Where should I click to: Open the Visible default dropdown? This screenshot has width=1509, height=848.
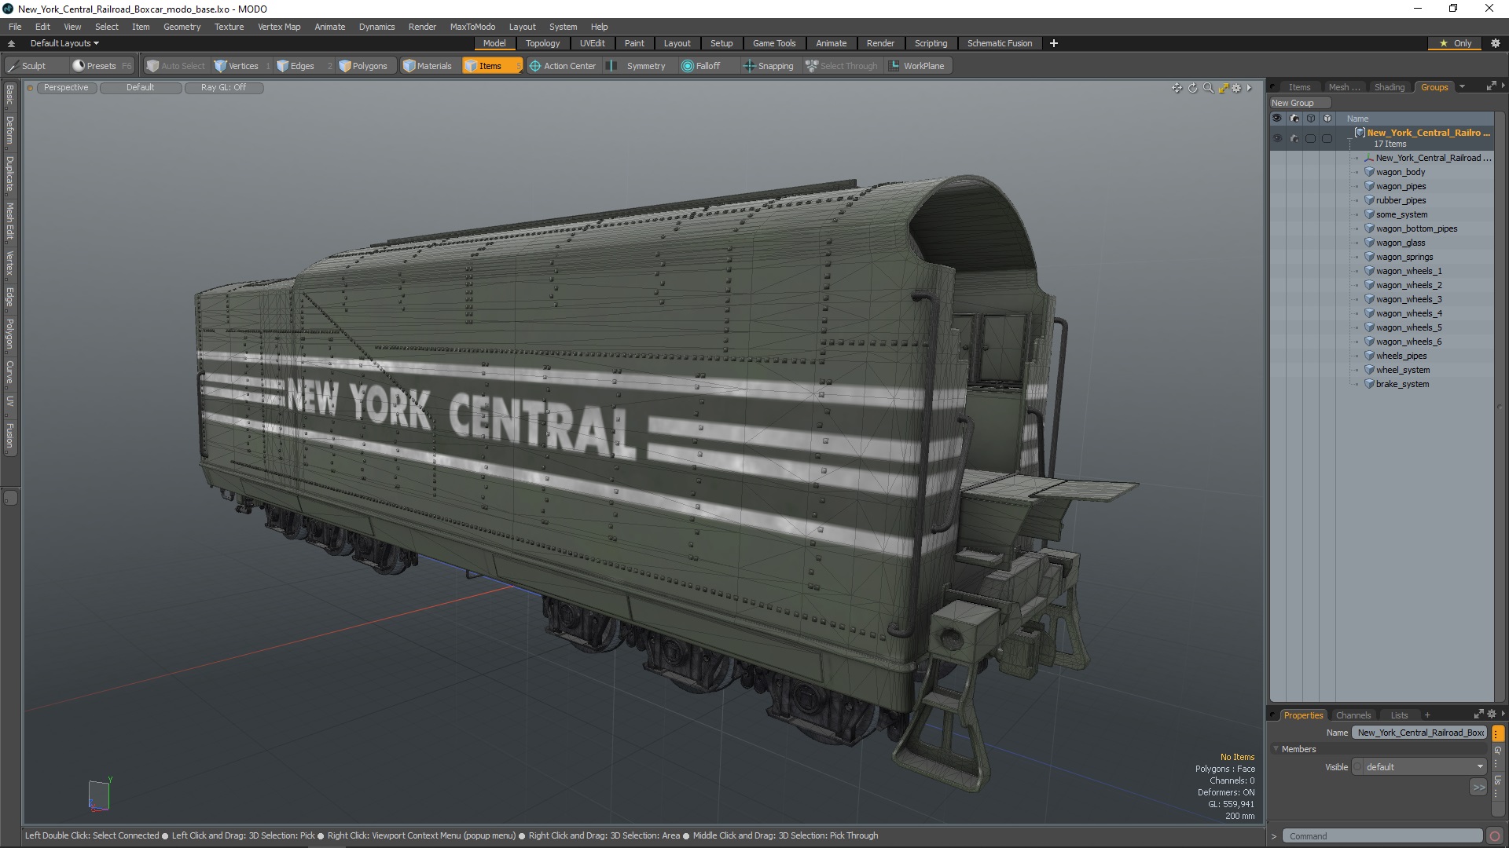point(1419,767)
